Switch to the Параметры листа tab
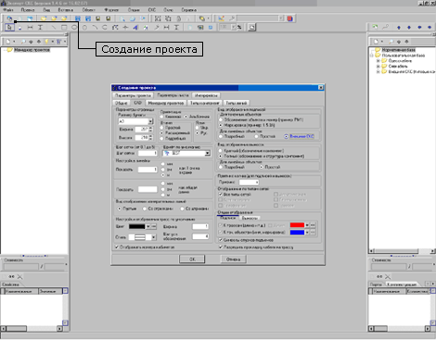This screenshot has height=340, width=436. tap(173, 95)
